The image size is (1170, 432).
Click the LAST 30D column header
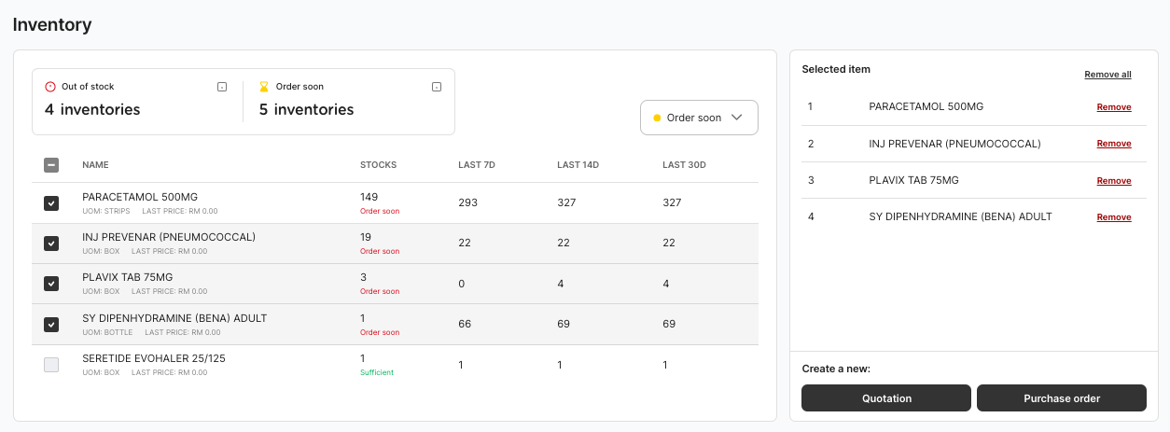tap(684, 165)
